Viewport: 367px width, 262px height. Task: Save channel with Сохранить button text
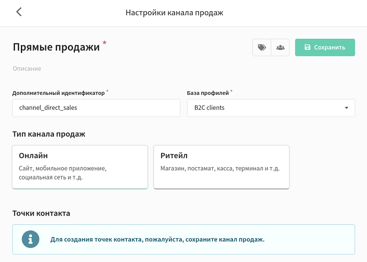point(330,47)
